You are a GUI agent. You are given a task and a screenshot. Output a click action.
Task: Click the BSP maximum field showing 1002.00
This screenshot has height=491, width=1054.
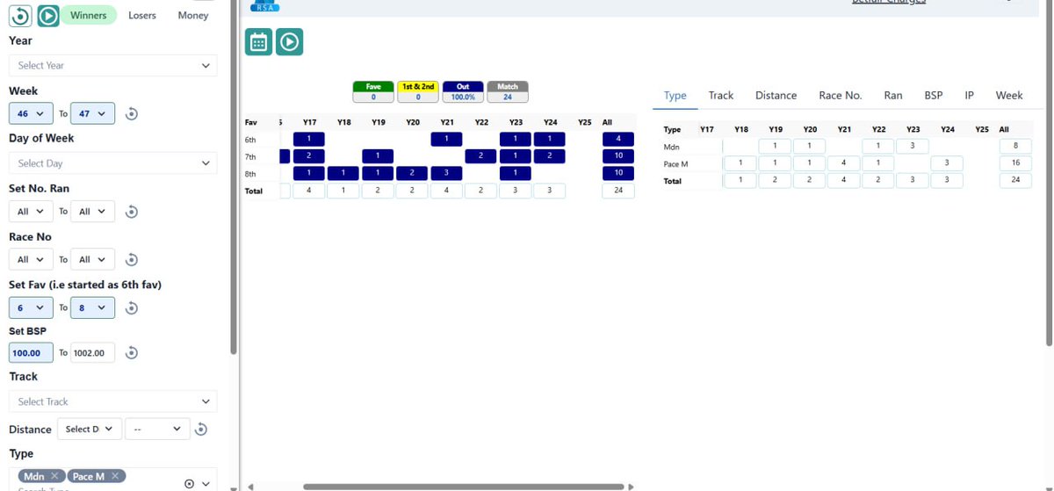(x=93, y=353)
